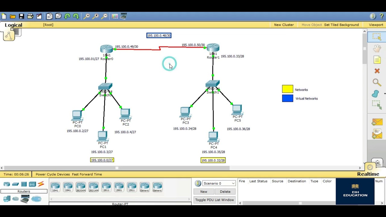Choose the Move Layout hand tool

pos(377,48)
